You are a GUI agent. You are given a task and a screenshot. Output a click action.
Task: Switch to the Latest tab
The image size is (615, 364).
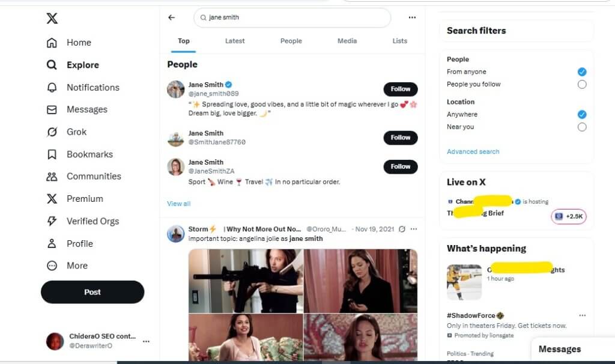[x=235, y=41]
